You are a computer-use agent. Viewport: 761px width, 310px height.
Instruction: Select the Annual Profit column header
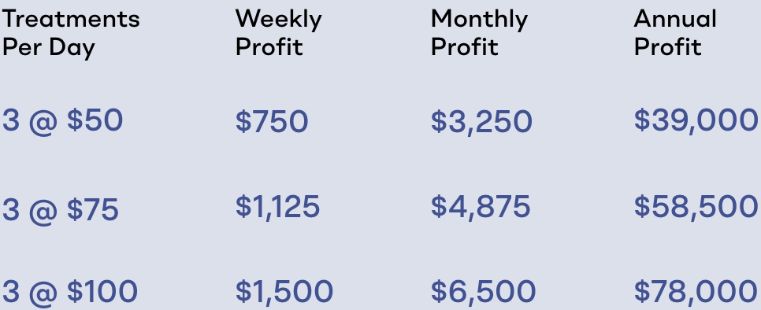(x=675, y=33)
